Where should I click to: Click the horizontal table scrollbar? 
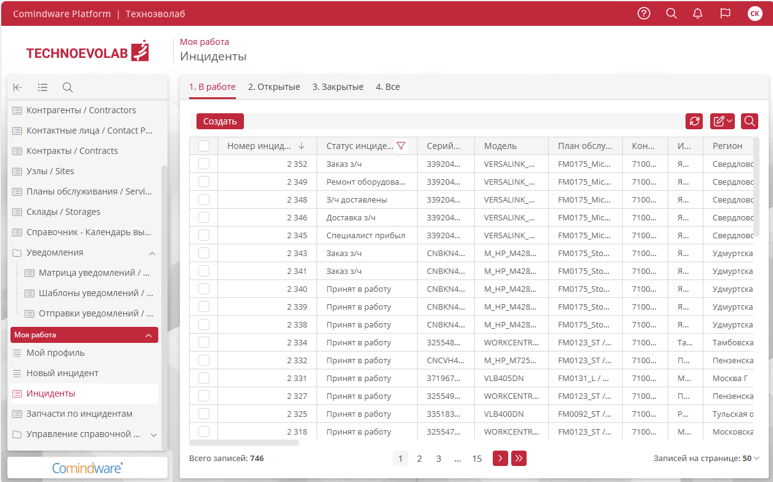coord(244,442)
